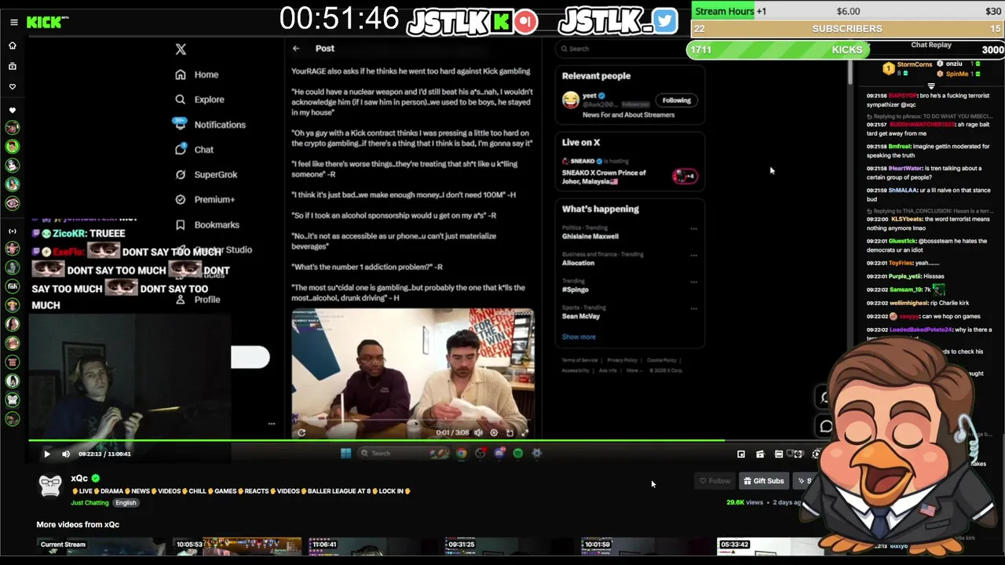This screenshot has width=1005, height=565.
Task: Open Home in X navigation
Action: tap(197, 75)
